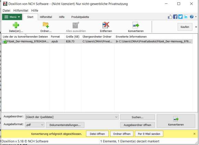Switch to the Hilfe ribbon tab
Image resolution: width=199 pixels, height=145 pixels.
click(x=62, y=17)
